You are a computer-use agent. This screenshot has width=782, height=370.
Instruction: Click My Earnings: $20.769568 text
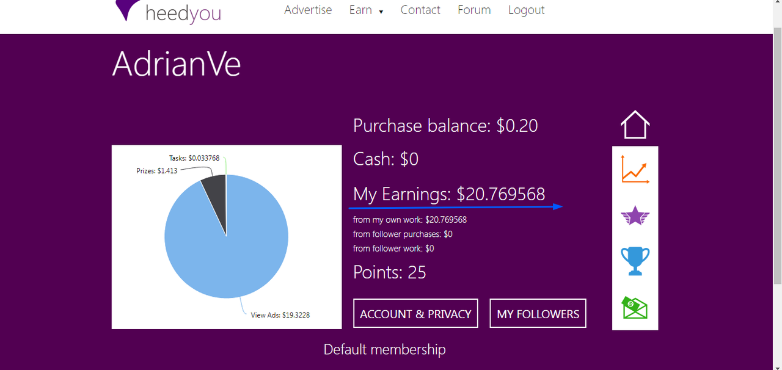[x=449, y=194]
